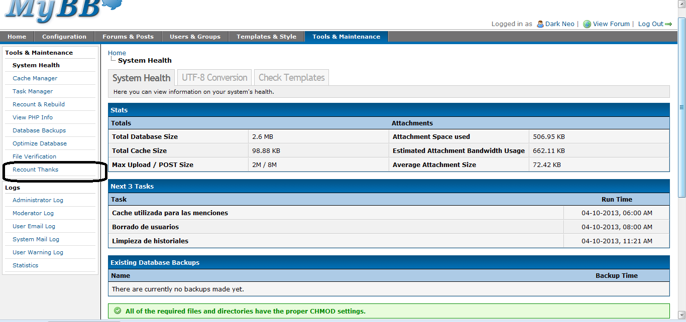This screenshot has width=686, height=322.
Task: Open the 'Limpieza de historiales' task
Action: [150, 241]
